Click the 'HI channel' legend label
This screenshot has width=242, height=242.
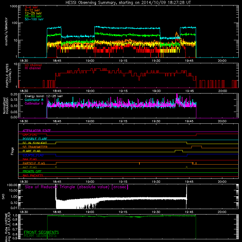pos(33,68)
